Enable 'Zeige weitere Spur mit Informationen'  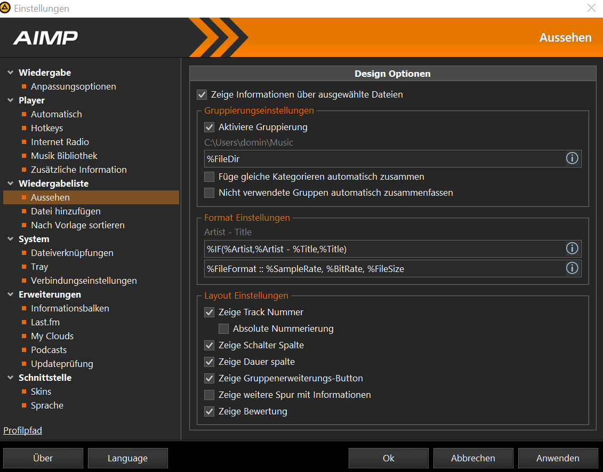[x=209, y=395]
